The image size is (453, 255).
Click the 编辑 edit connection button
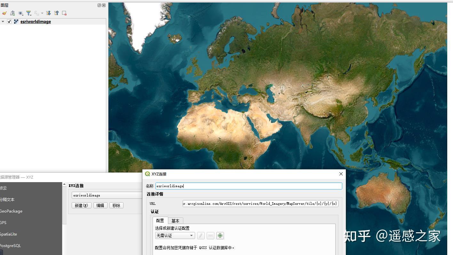100,205
